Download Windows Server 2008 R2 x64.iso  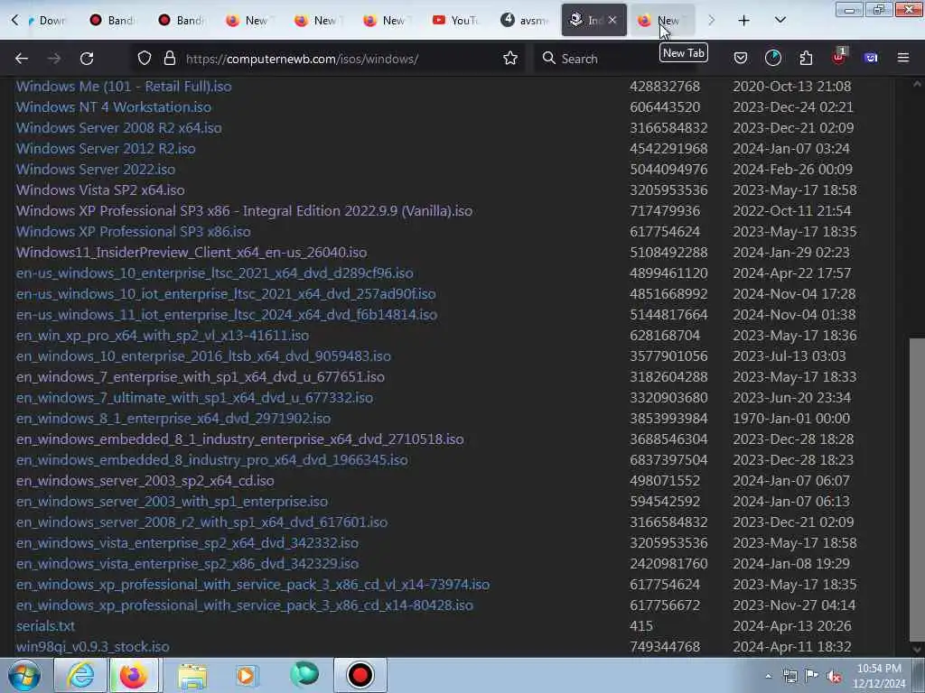(119, 128)
